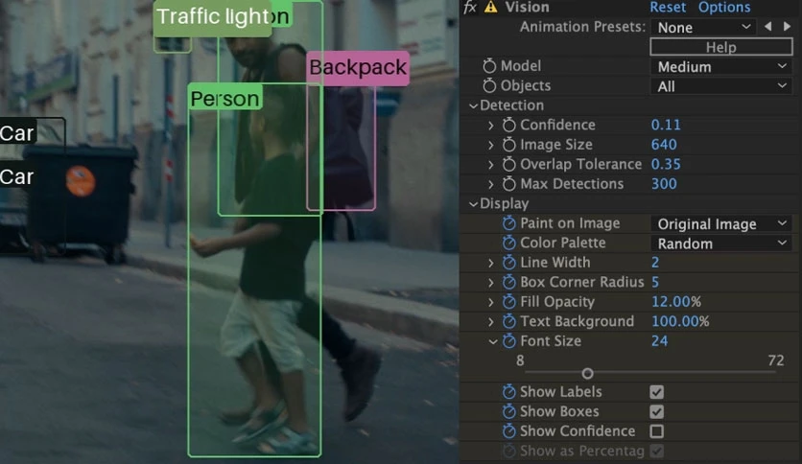Open the Animation Presets dropdown
The image size is (802, 464).
[704, 27]
